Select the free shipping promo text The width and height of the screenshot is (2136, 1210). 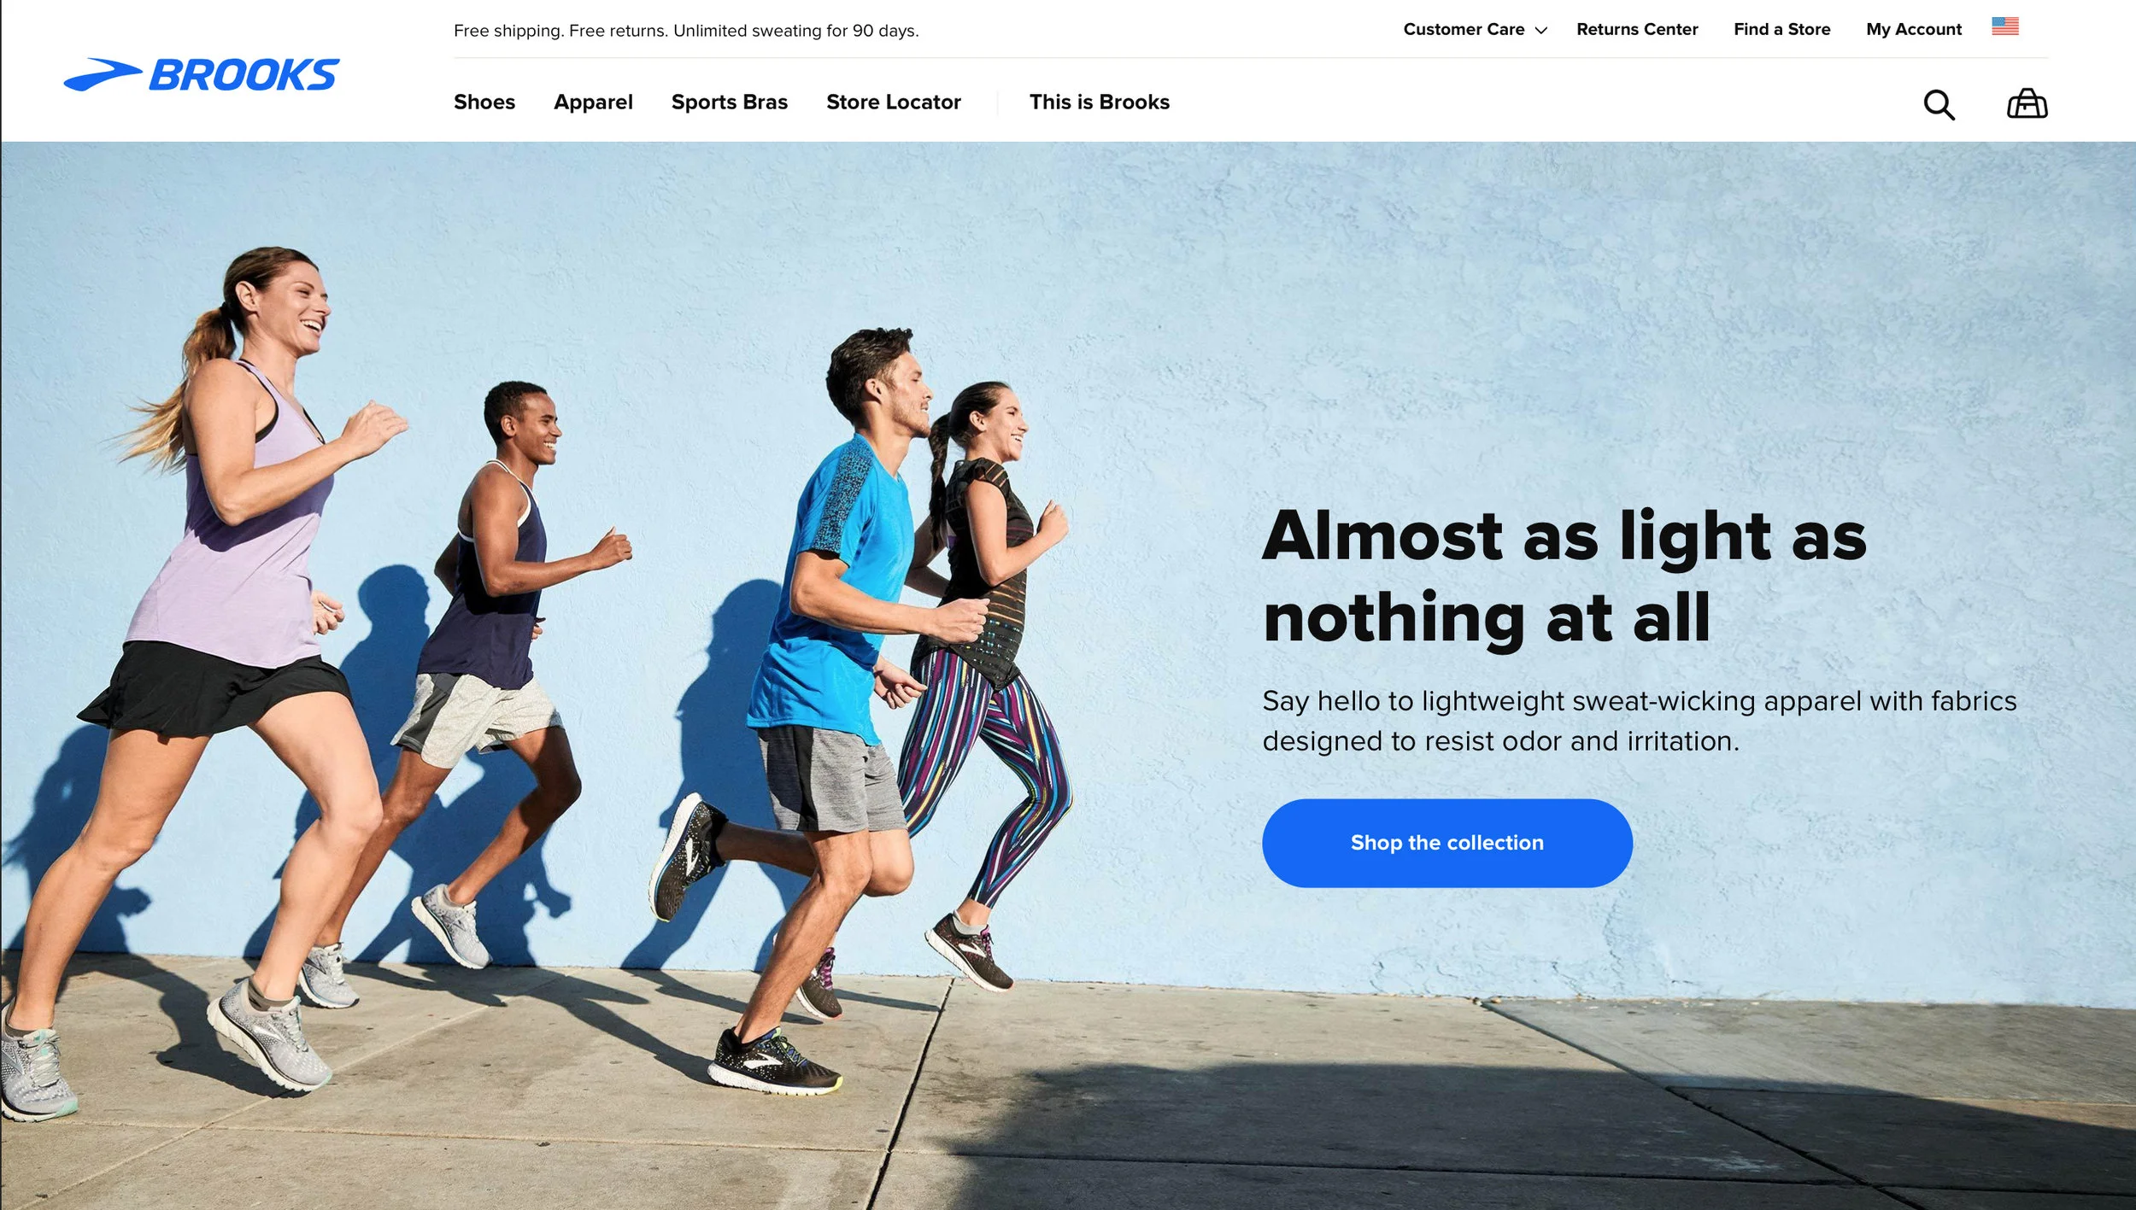[686, 31]
